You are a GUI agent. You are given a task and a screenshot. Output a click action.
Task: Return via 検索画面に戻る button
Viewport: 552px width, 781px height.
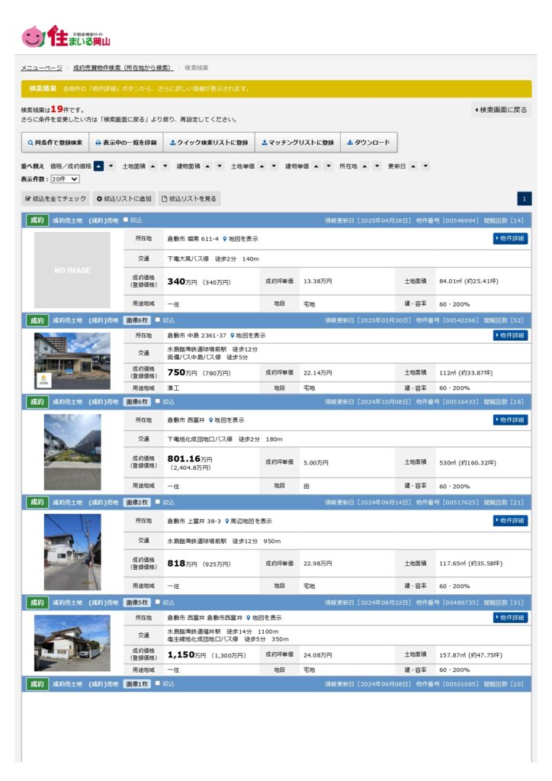(501, 110)
